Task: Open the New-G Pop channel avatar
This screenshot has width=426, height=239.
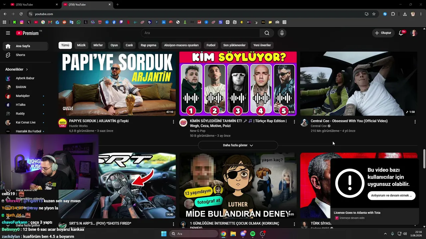Action: [x=183, y=122]
